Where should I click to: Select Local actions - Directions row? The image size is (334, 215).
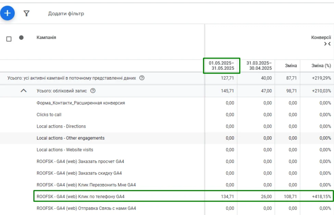tap(167, 126)
